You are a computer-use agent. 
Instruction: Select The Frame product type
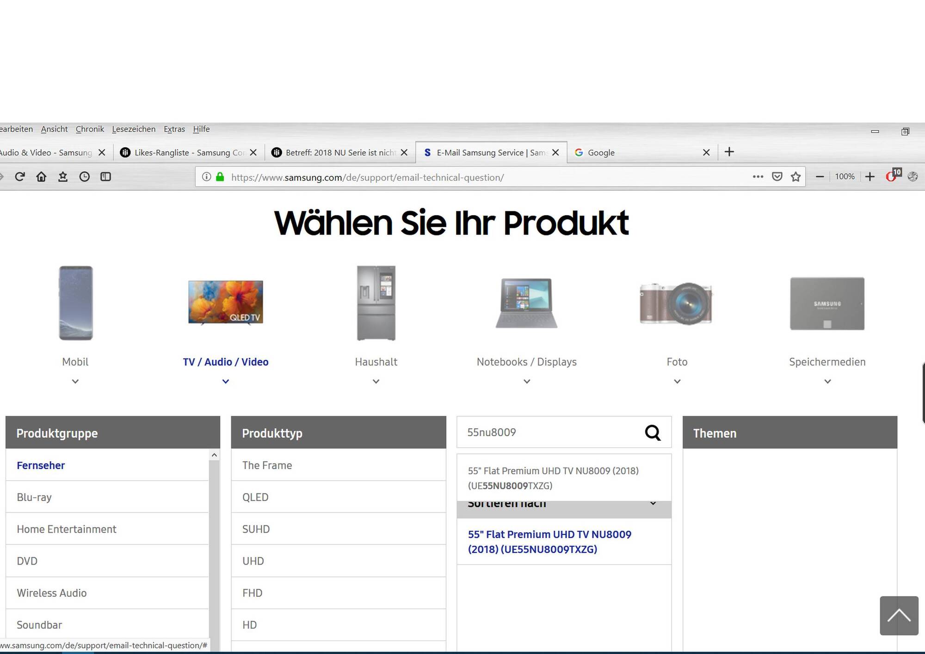click(x=339, y=465)
